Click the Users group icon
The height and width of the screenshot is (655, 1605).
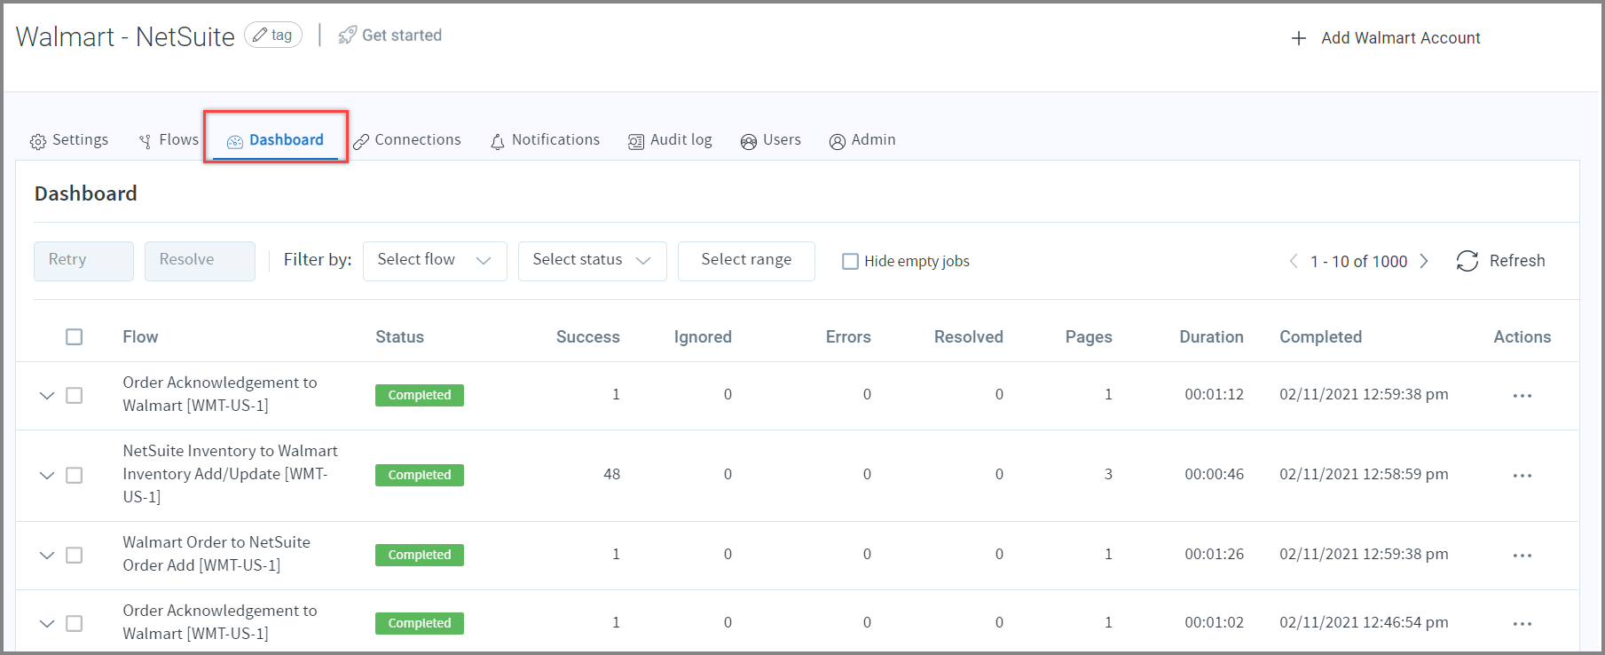749,142
